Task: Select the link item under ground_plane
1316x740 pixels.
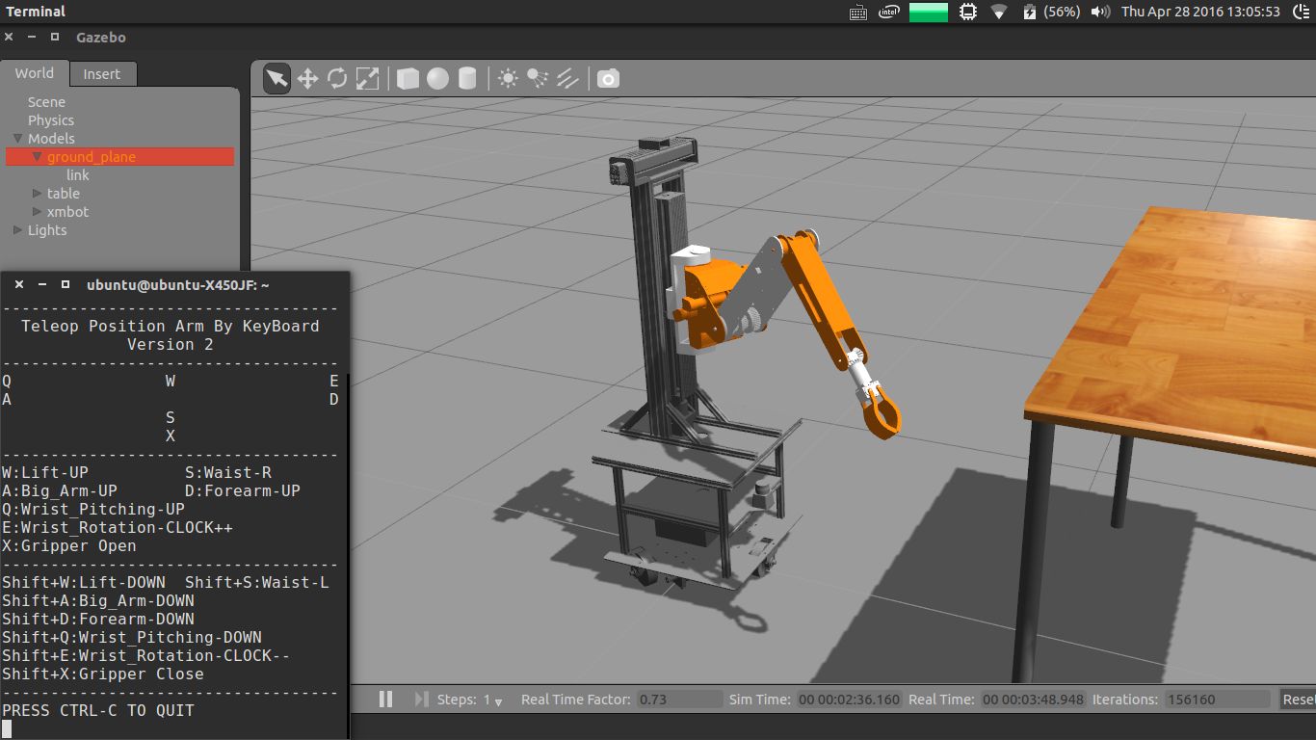Action: 78,175
